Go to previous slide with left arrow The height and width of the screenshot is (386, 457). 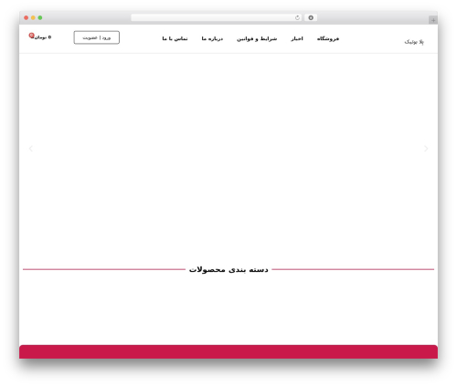click(30, 149)
